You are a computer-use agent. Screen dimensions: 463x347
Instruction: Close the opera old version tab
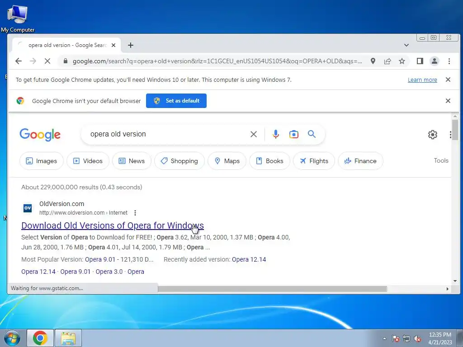pos(113,45)
